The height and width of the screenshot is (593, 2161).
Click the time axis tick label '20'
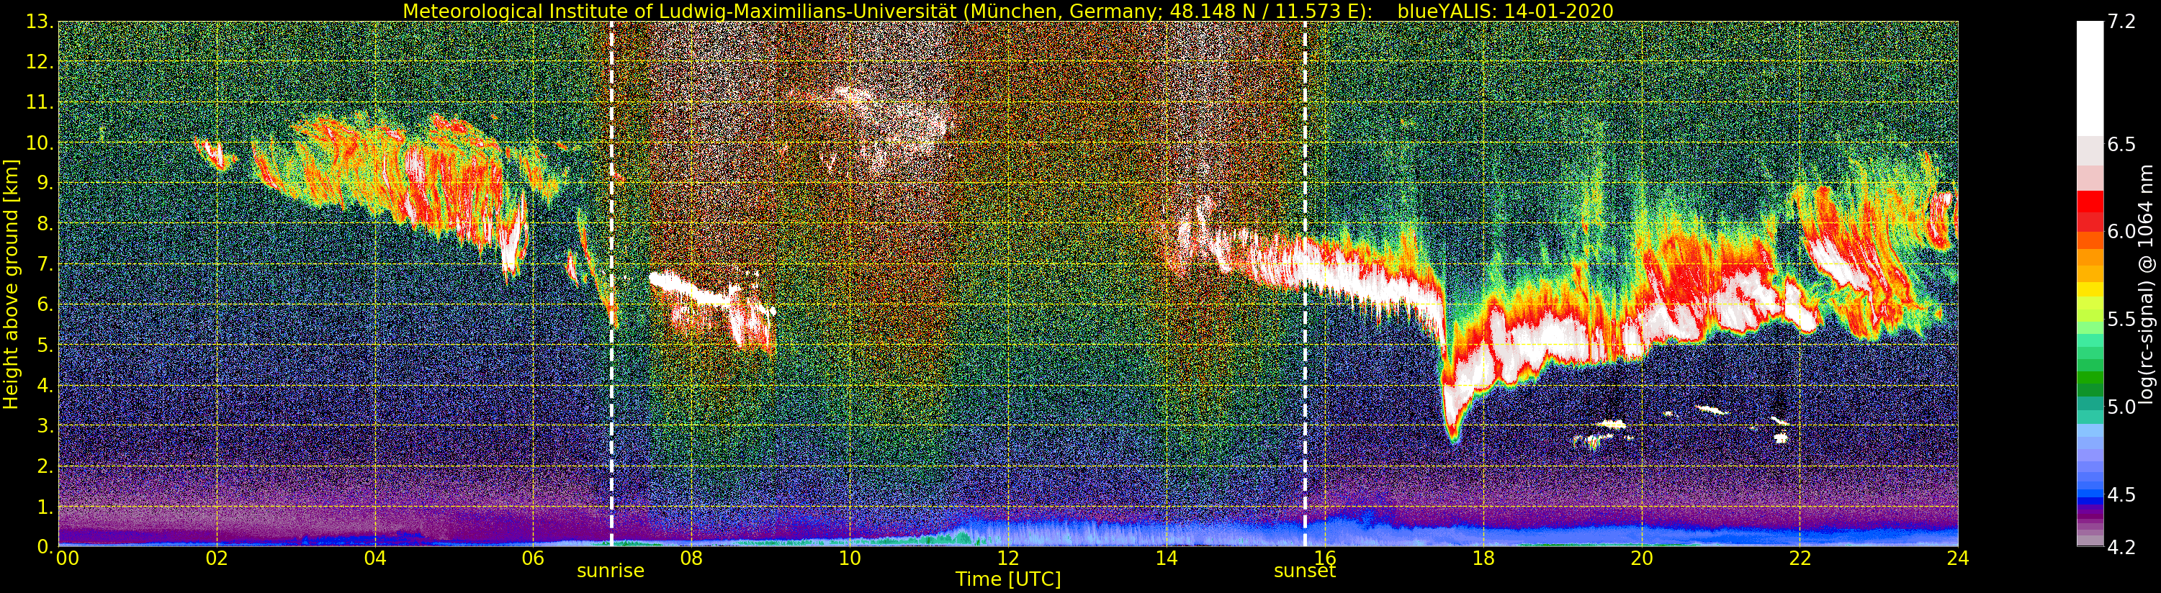click(x=1642, y=558)
